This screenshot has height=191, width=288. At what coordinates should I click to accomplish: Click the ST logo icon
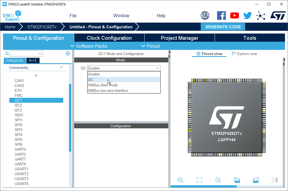pos(278,16)
